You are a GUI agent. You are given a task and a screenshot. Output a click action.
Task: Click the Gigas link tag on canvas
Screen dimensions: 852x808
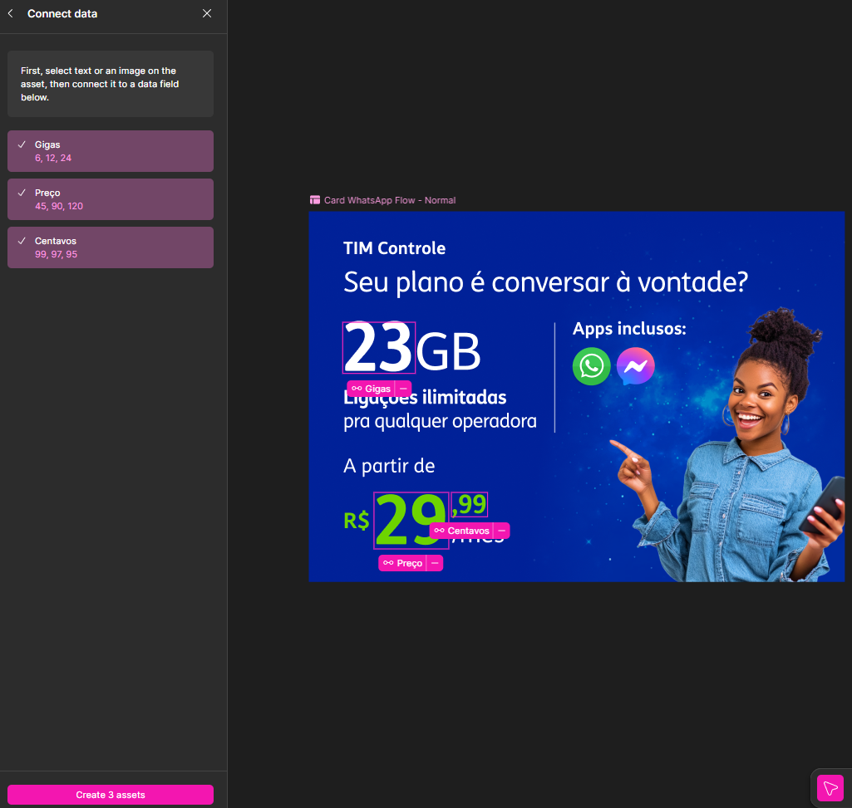(372, 389)
